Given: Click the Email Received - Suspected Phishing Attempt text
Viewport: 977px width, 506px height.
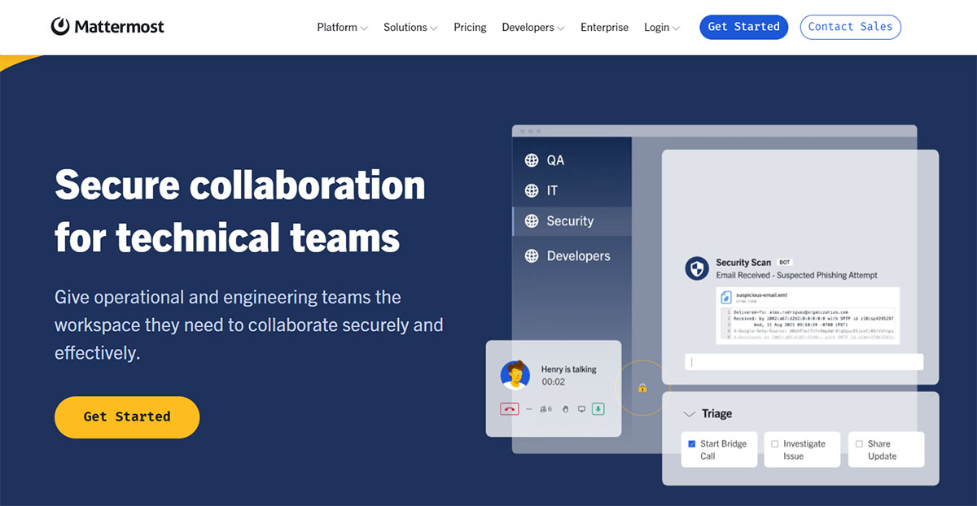Looking at the screenshot, I should pyautogui.click(x=797, y=275).
